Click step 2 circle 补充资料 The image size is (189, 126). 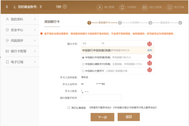(120, 23)
